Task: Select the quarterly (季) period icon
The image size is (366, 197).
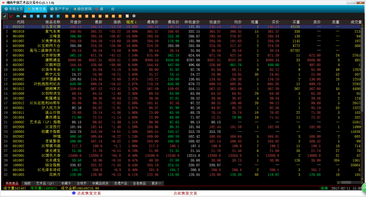Action: click(51, 16)
